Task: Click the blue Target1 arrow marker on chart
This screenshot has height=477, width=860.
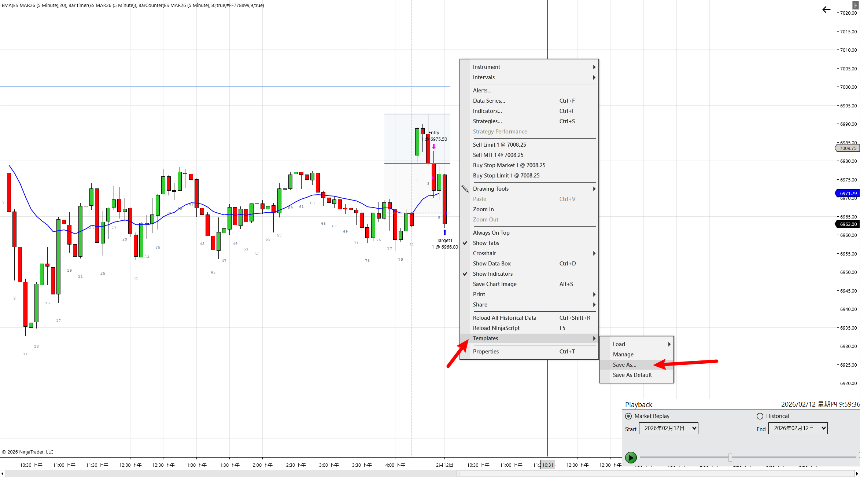Action: coord(444,232)
